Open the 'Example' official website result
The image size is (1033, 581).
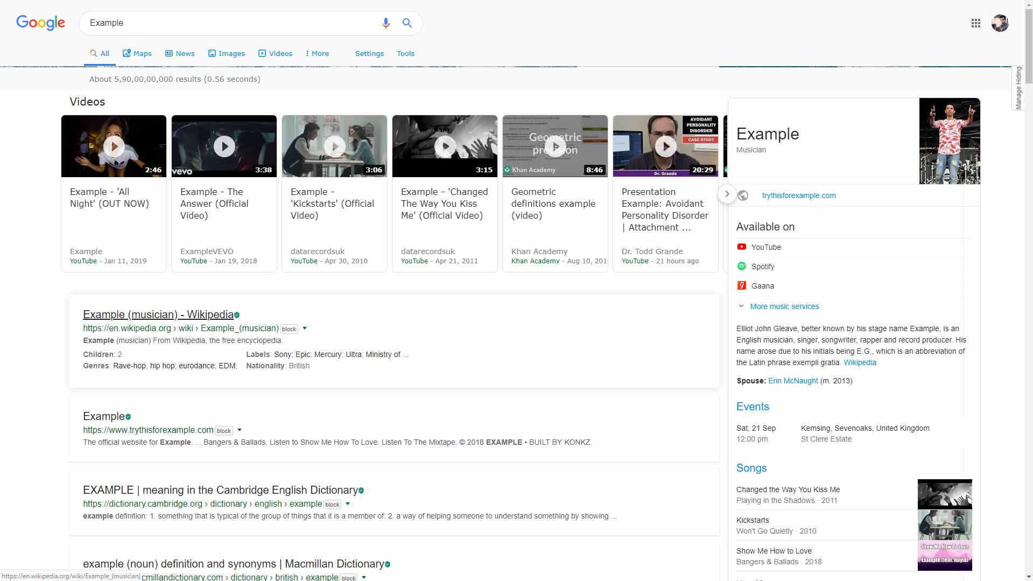coord(104,416)
